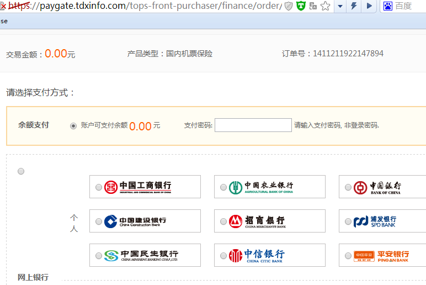426x285 pixels.
Task: Click the page translate icon in address bar
Action: 313,6
